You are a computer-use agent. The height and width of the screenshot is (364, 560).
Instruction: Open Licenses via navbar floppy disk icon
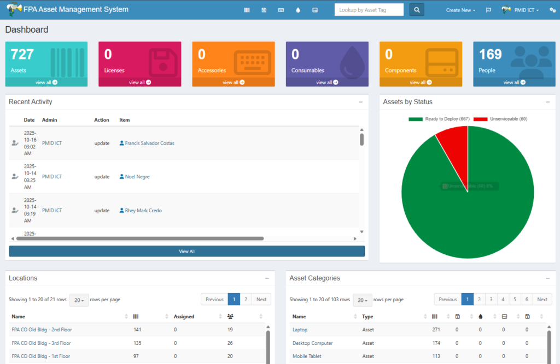pyautogui.click(x=264, y=10)
